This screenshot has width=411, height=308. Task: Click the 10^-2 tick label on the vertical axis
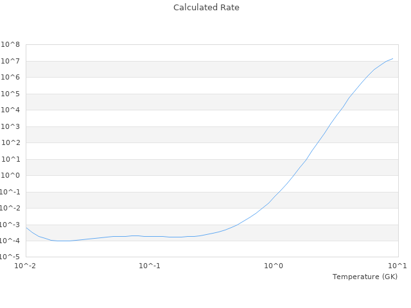point(10,209)
